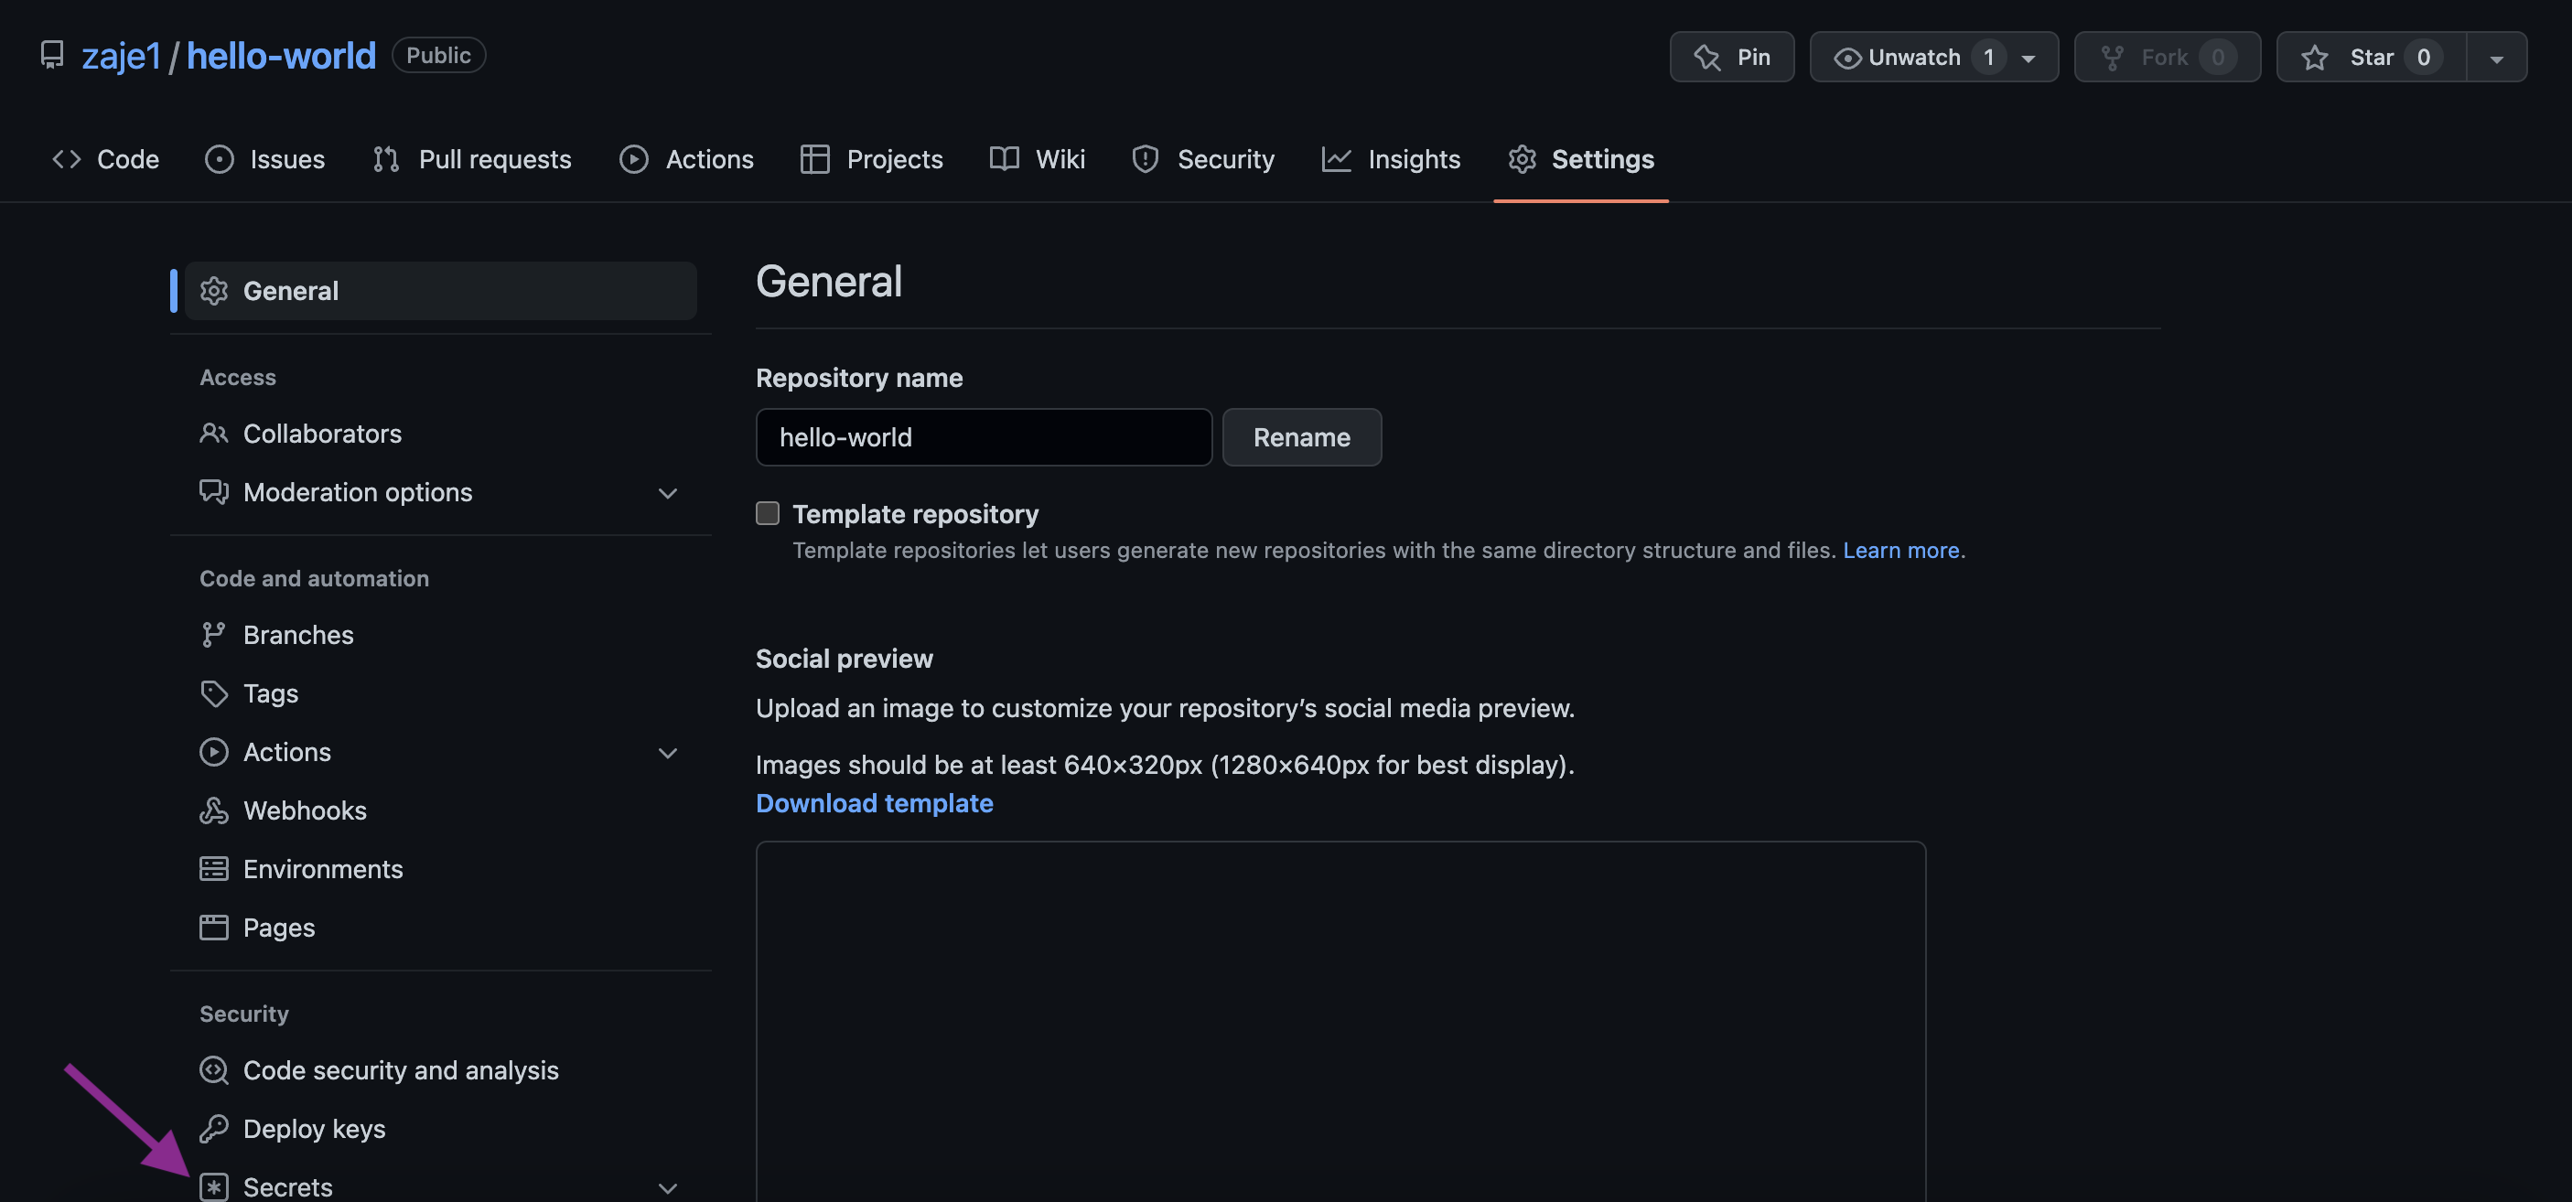
Task: Click the Actions play icon in top nav
Action: 634,159
